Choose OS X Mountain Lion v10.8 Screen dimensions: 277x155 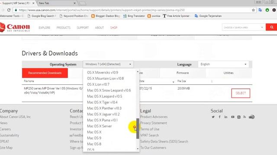coord(105,78)
